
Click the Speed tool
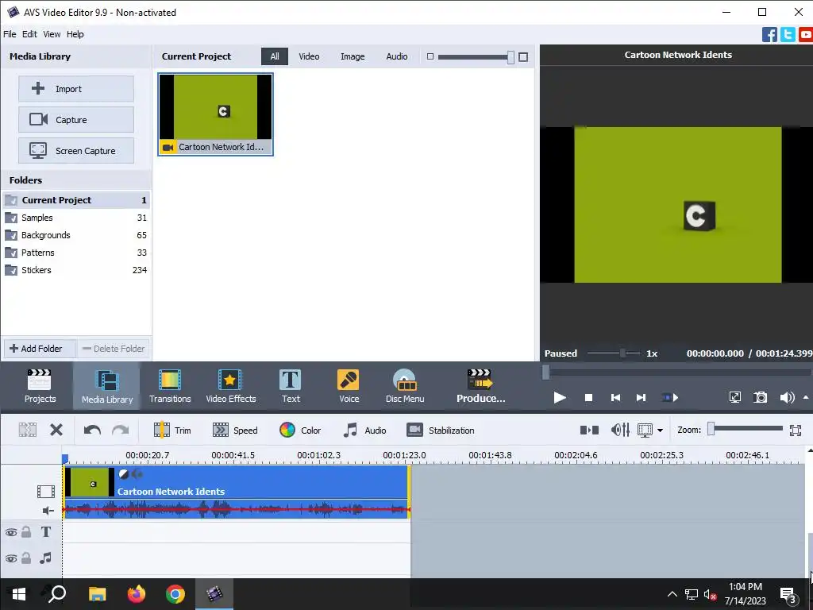click(x=235, y=430)
